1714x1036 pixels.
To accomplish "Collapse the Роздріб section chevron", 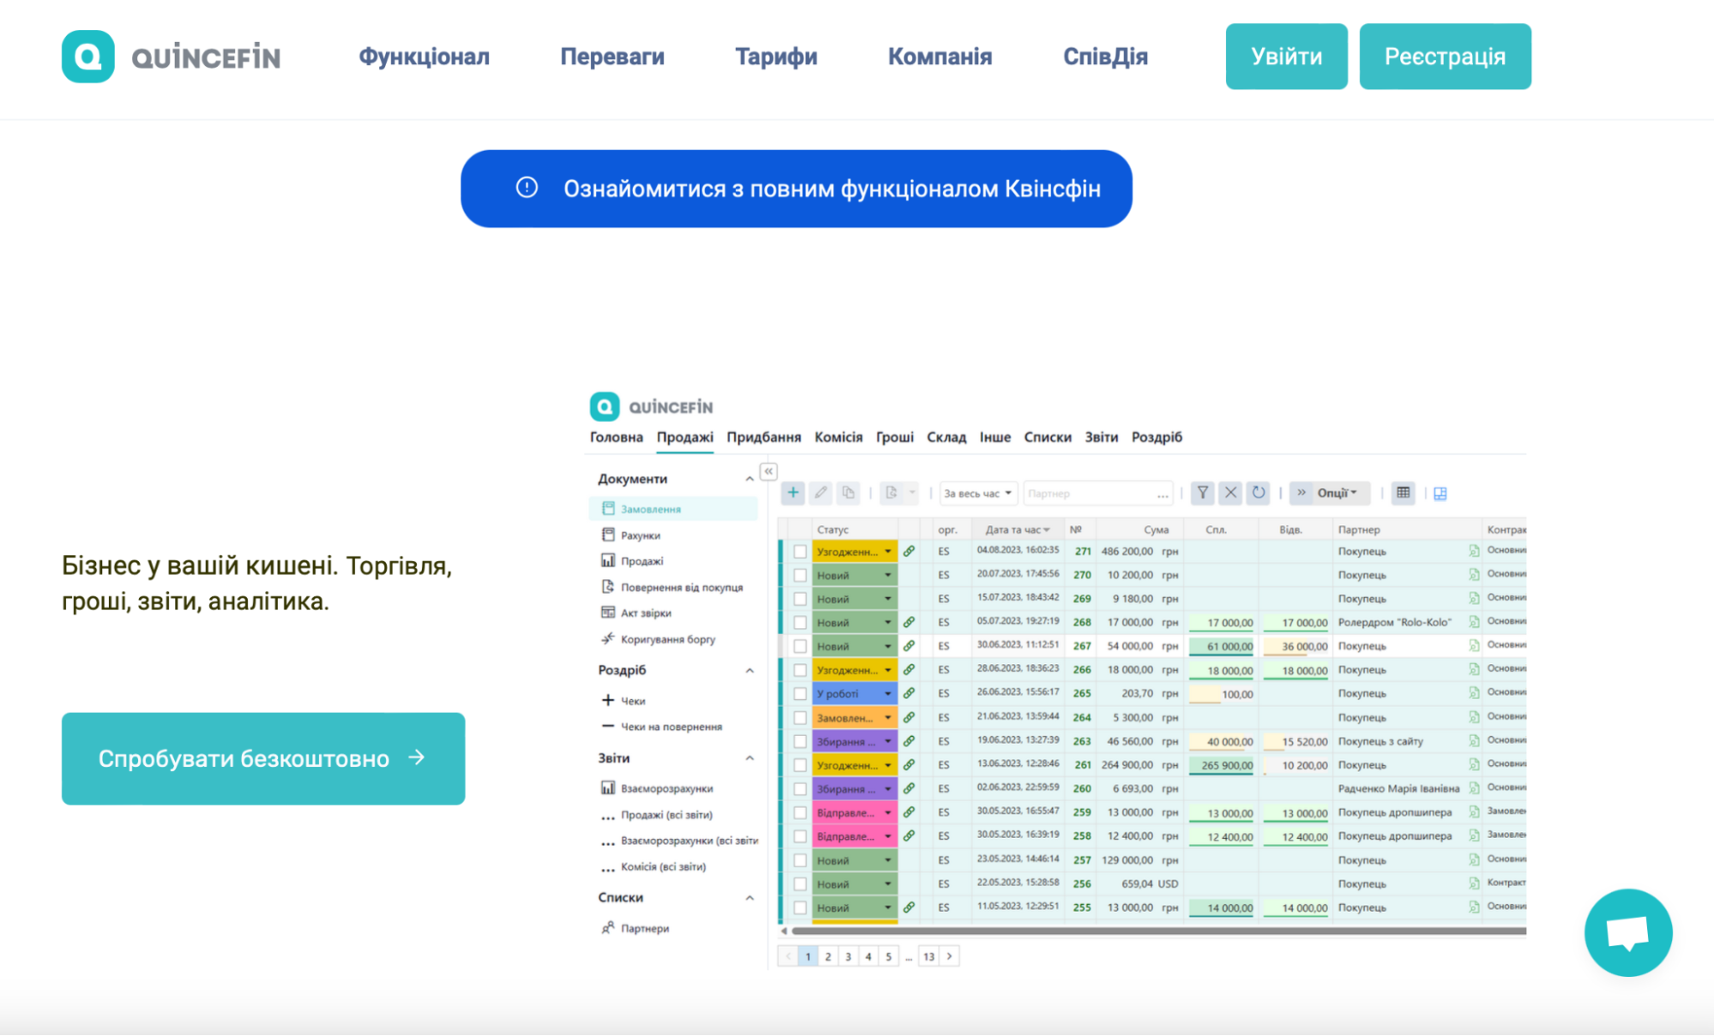I will coord(749,670).
